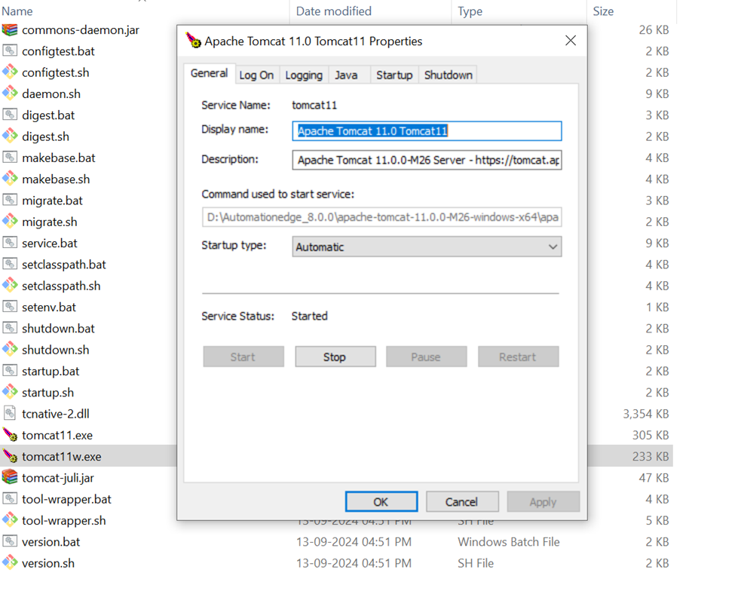Select the tomcat11.exe feather icon
The image size is (735, 594).
pos(11,435)
